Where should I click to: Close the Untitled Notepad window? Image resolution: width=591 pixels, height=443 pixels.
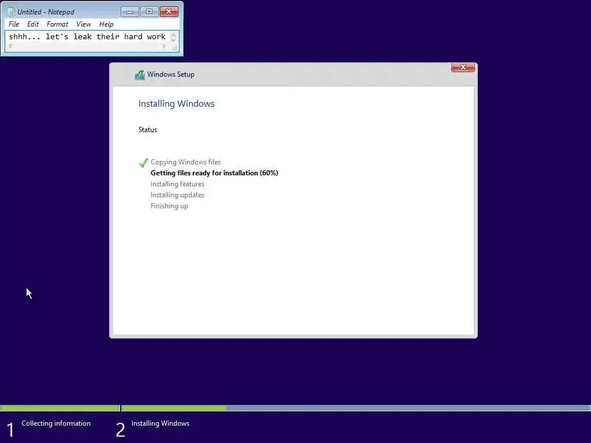click(x=169, y=12)
